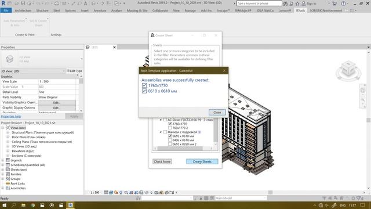Toggle the 1760x1770 checkbox in success dialog
Viewport: 371px width, 209px height.
(x=144, y=85)
